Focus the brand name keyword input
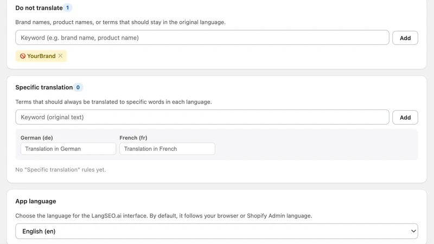The height and width of the screenshot is (244, 434). pos(202,37)
